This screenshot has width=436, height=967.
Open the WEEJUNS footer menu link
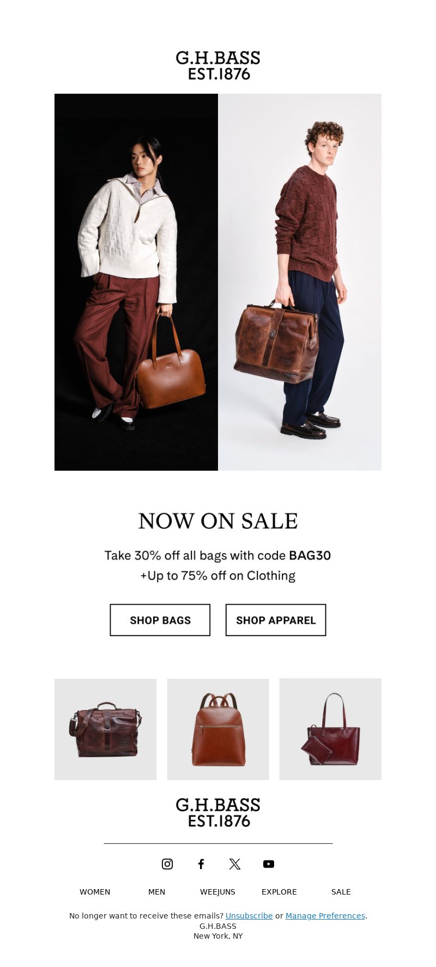point(217,892)
